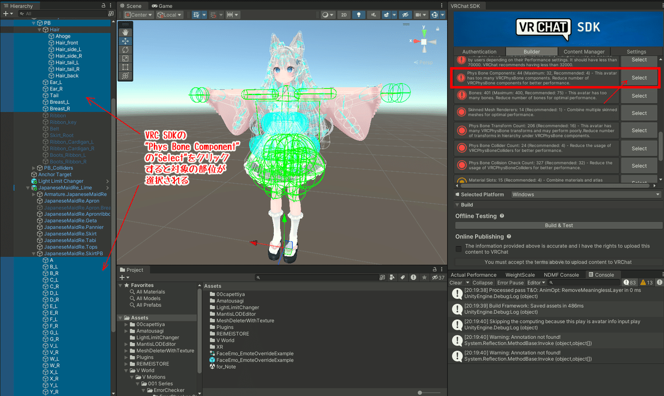Click Select for Phys Bone Transform Count
The width and height of the screenshot is (664, 396).
click(639, 130)
